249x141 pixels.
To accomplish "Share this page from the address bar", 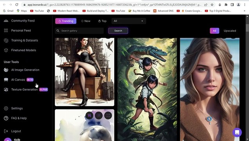I will (x=206, y=5).
